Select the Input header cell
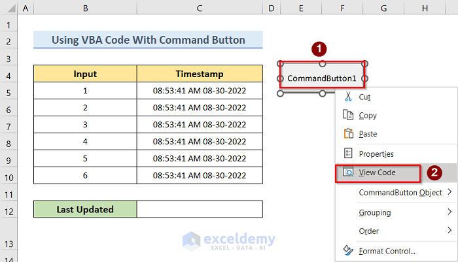458x262 pixels. point(85,74)
